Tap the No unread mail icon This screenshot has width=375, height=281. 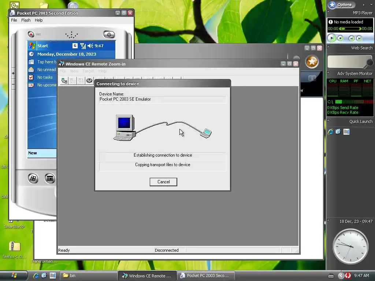click(x=31, y=70)
